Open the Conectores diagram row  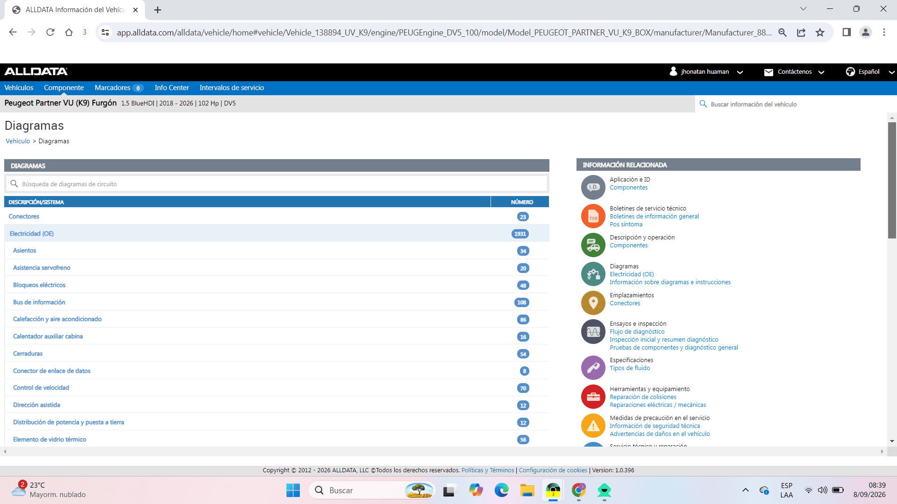[277, 217]
